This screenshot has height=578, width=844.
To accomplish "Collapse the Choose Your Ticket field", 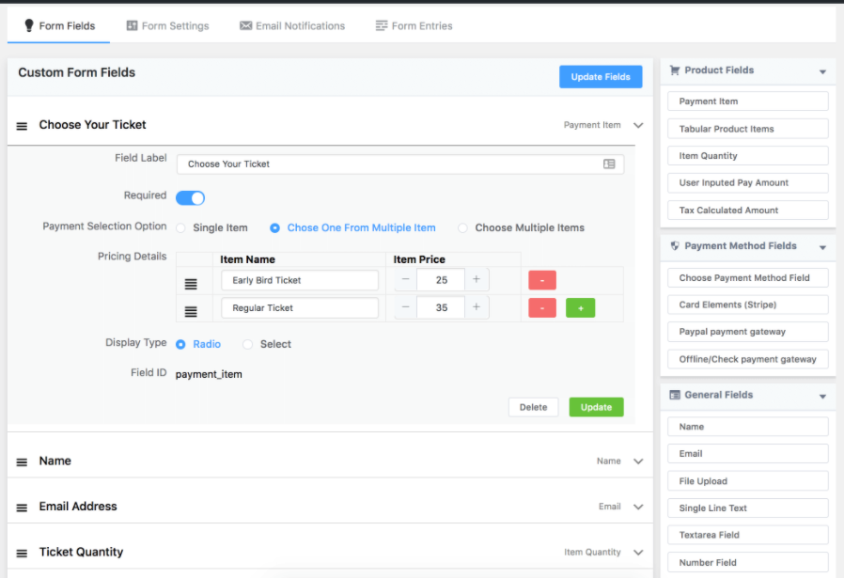I will tap(638, 125).
